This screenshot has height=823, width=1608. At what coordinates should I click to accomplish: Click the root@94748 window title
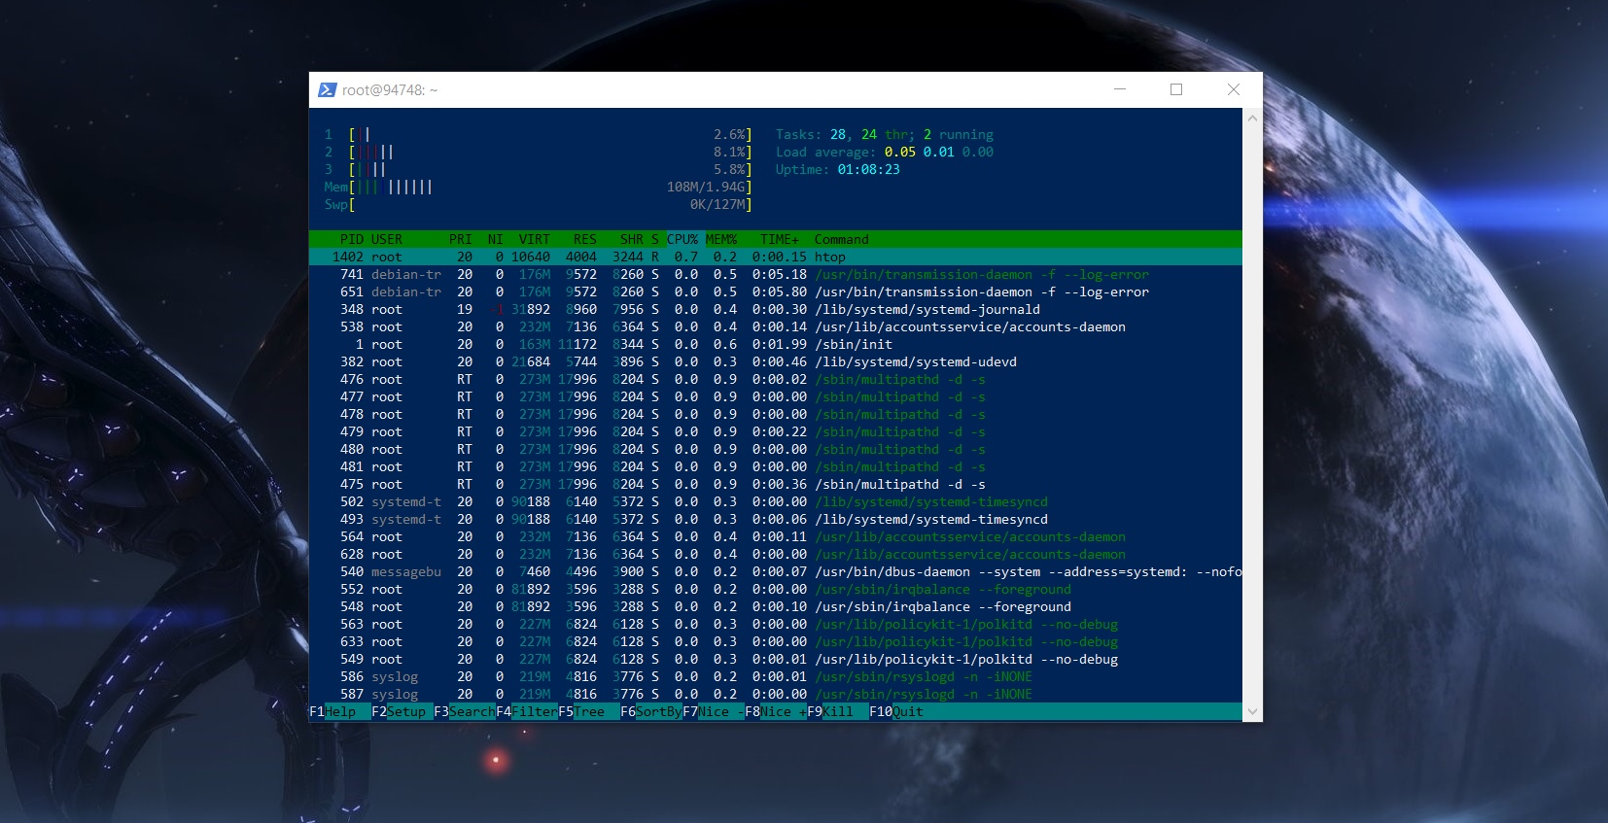coord(390,89)
